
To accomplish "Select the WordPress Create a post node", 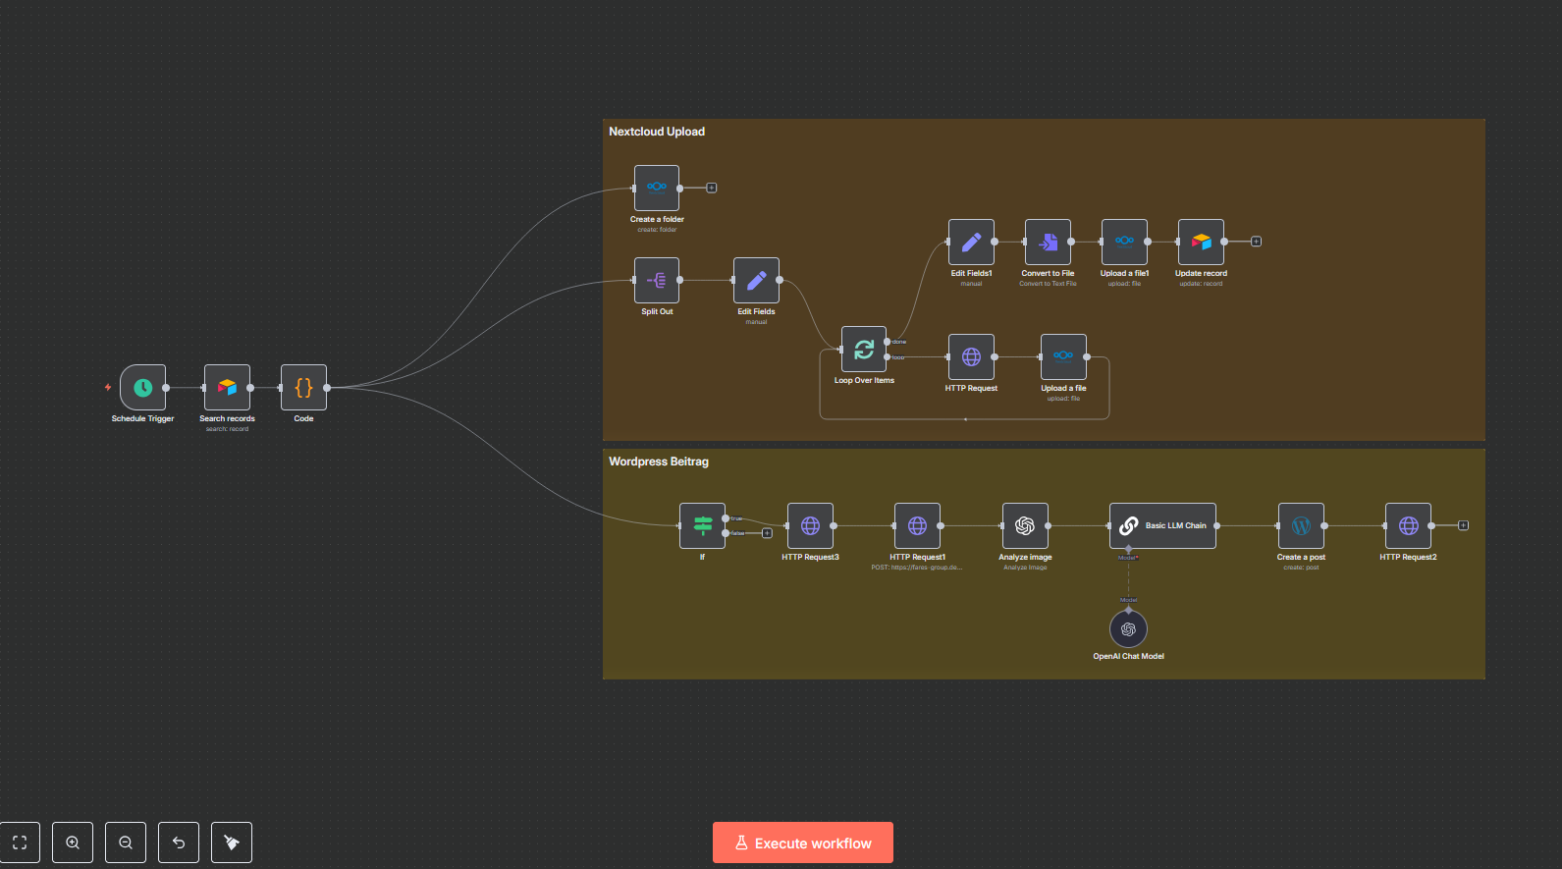I will 1301,525.
